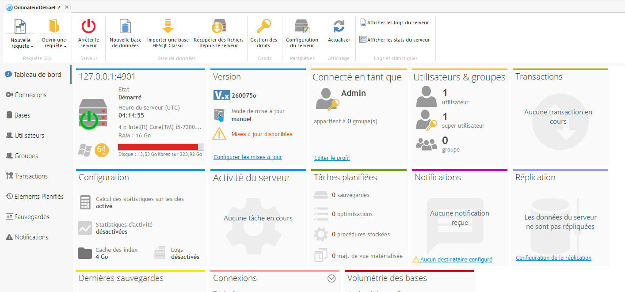Open Utilisateurs in the sidebar
Screen dimensions: 625x292
(25, 136)
